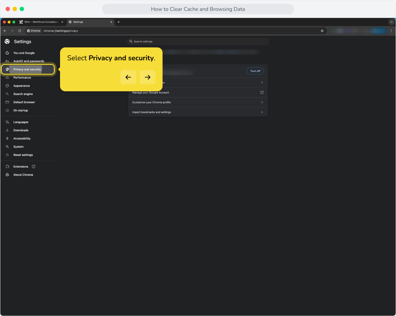Open the tab search dropdown arrow
The image size is (396, 316).
(392, 22)
